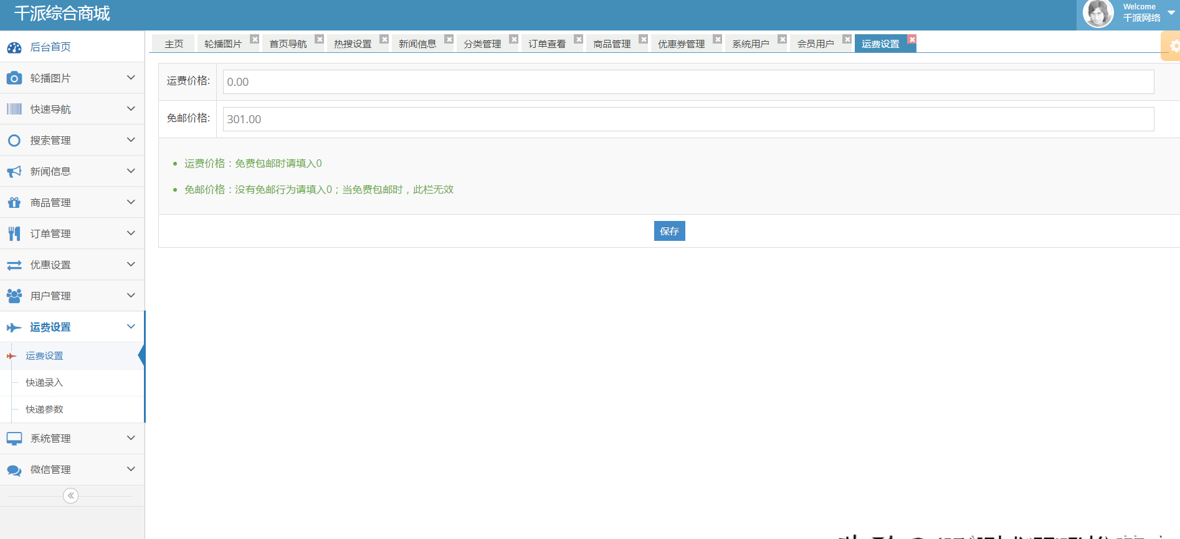
Task: Expand the 轮播图片 menu chevron
Action: point(131,78)
